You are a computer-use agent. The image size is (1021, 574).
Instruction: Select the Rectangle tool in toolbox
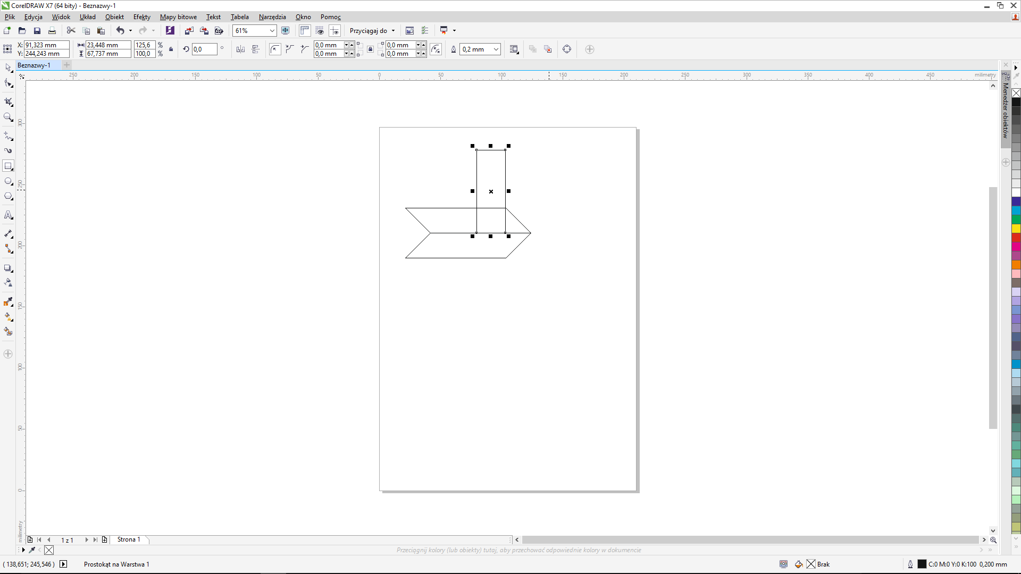(x=8, y=166)
